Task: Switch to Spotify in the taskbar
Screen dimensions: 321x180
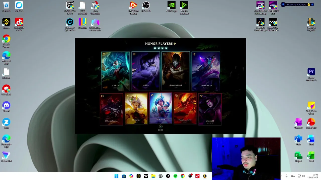Action: point(175,176)
